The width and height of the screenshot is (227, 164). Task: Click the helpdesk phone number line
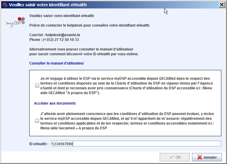[54, 39]
